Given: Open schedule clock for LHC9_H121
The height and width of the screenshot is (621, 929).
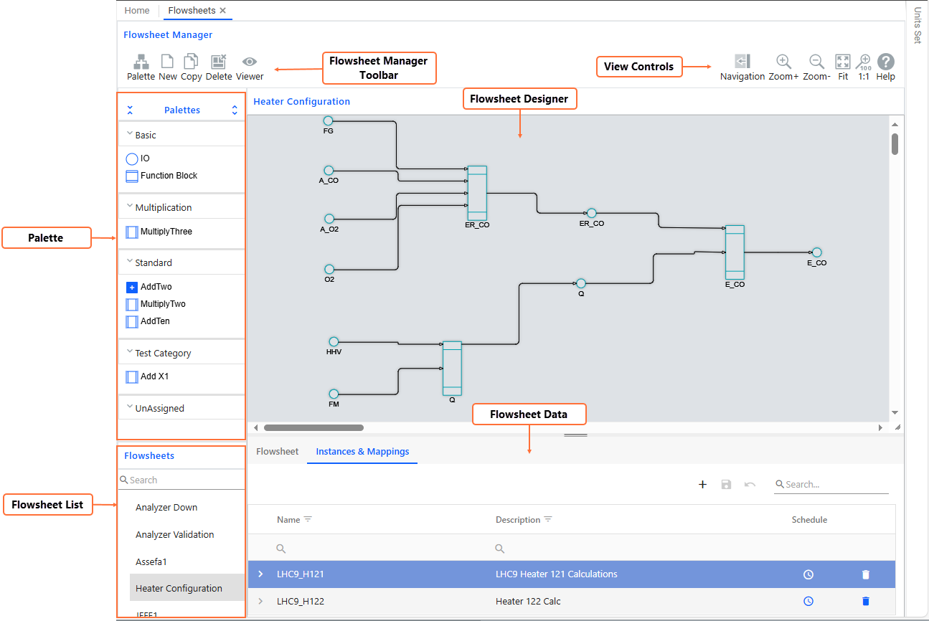Looking at the screenshot, I should click(x=808, y=574).
